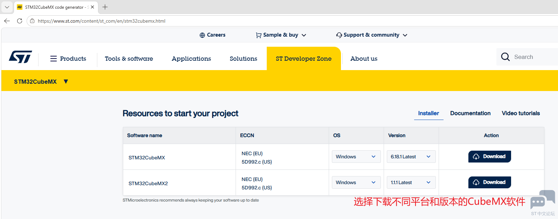
Task: Close the STM32CubeMX code generator tab
Action: click(x=92, y=7)
